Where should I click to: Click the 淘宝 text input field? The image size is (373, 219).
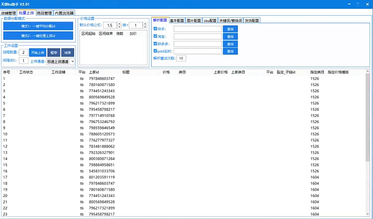coord(198,37)
